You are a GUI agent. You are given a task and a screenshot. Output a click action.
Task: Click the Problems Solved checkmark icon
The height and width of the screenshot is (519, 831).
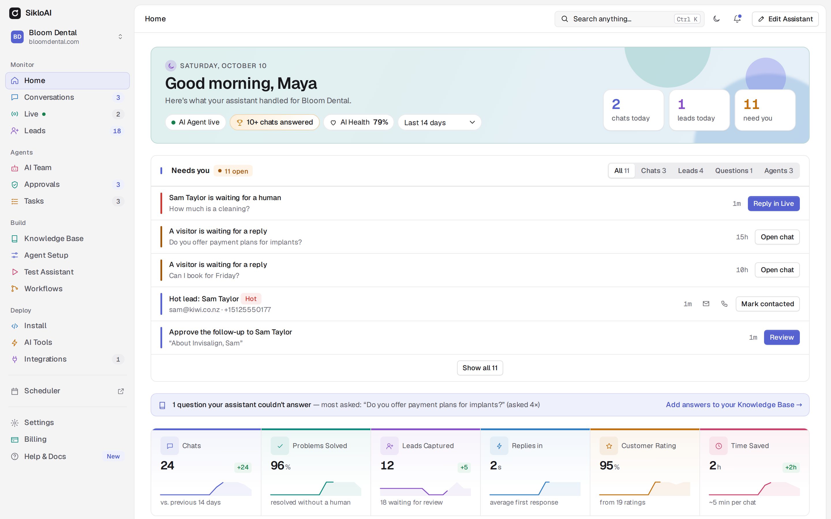[280, 446]
